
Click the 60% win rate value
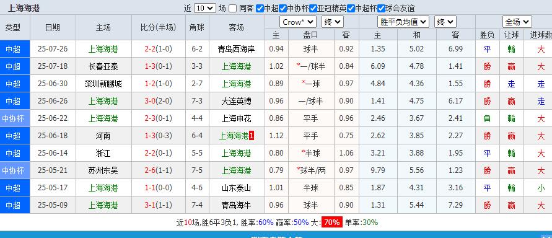coord(266,222)
